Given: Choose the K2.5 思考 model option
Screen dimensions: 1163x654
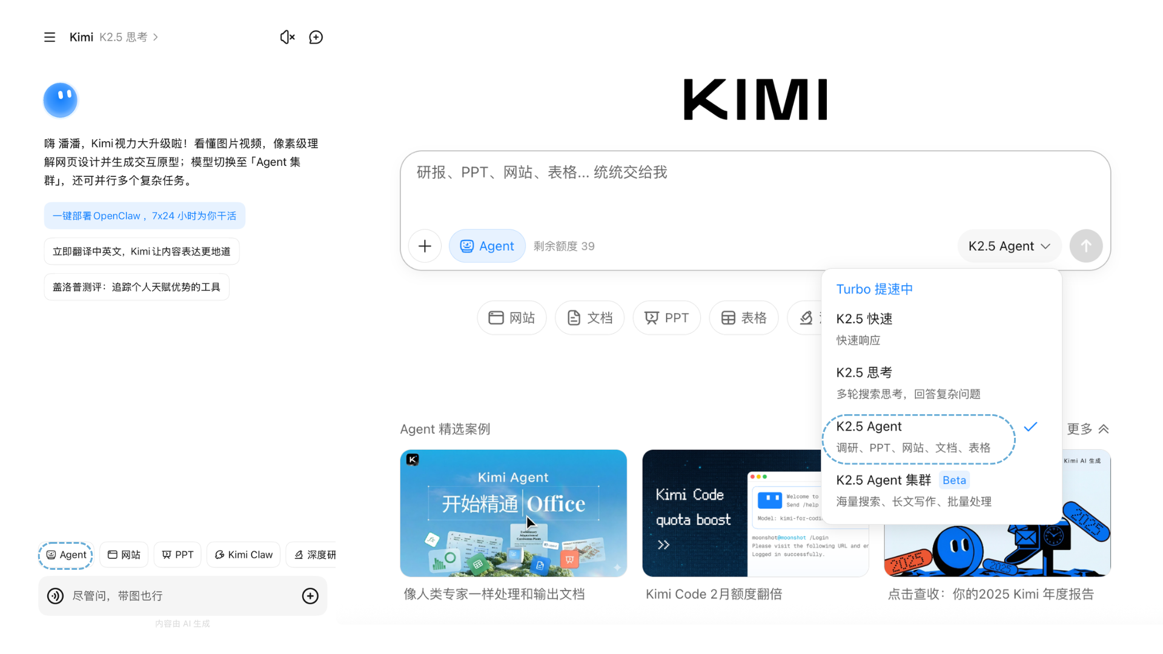Looking at the screenshot, I should tap(864, 373).
